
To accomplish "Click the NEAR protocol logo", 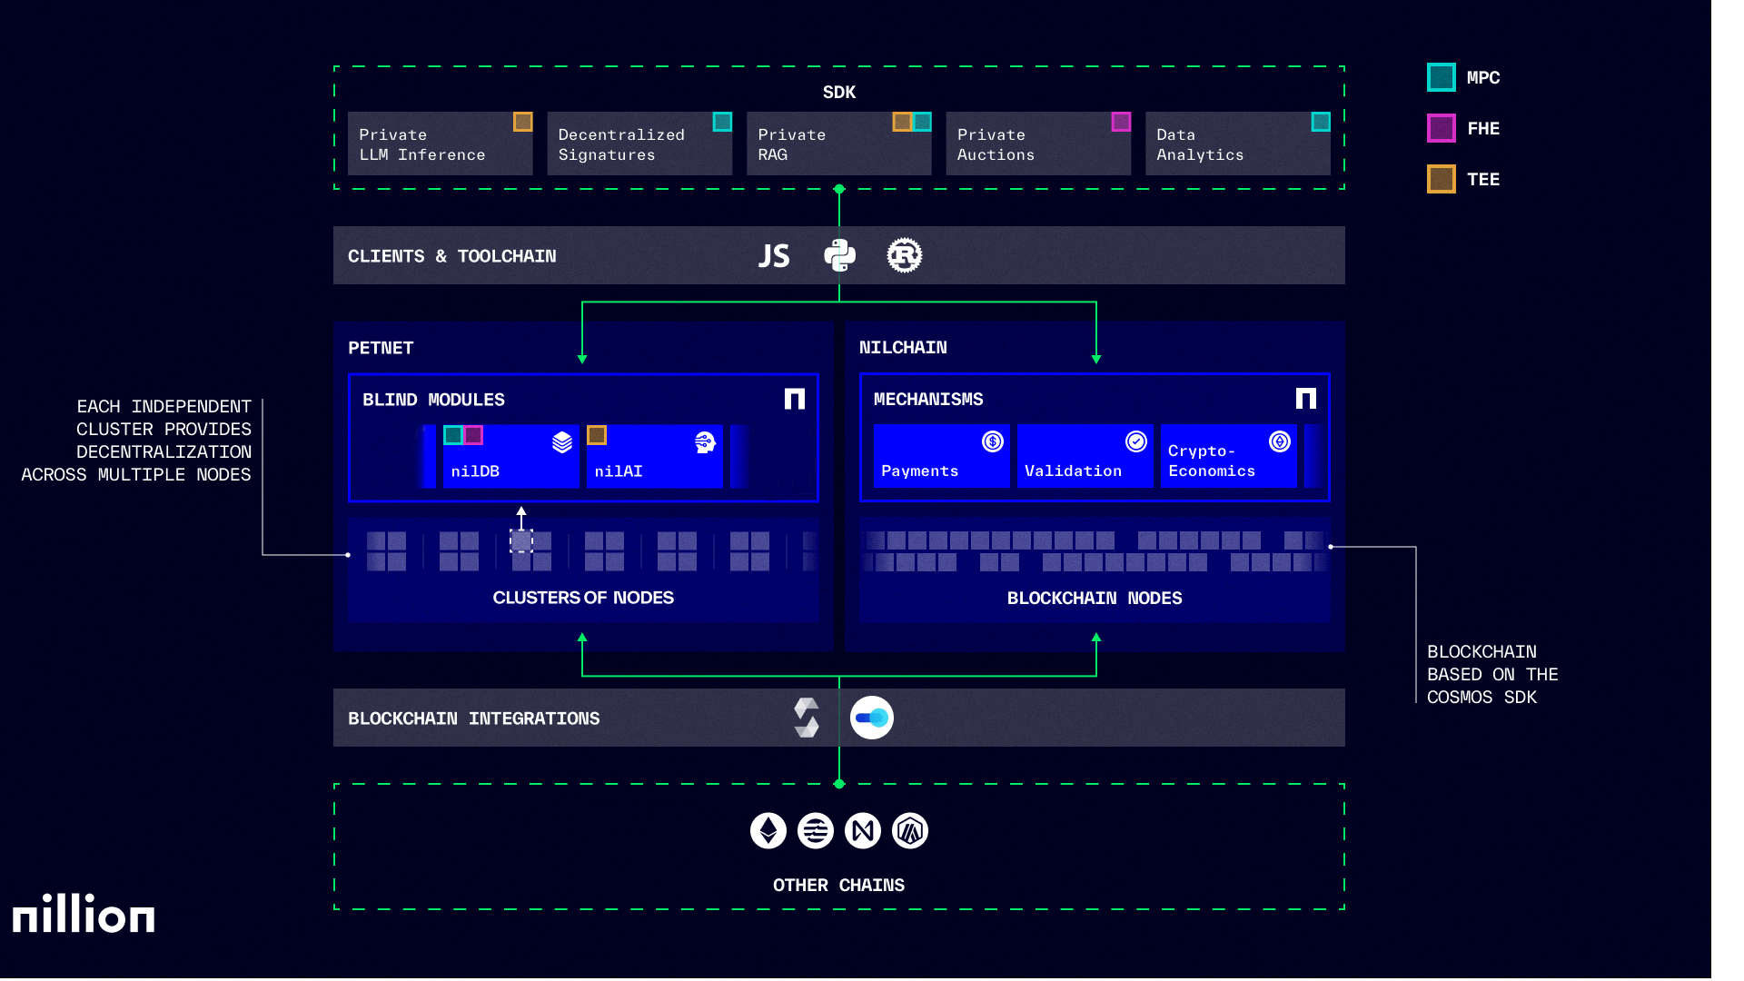I will (x=863, y=830).
